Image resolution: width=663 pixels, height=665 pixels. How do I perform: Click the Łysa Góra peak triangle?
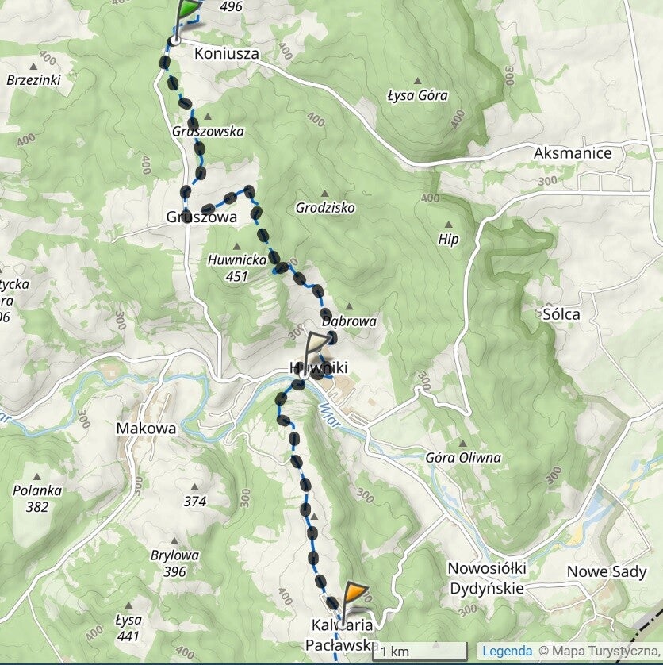[x=418, y=81]
